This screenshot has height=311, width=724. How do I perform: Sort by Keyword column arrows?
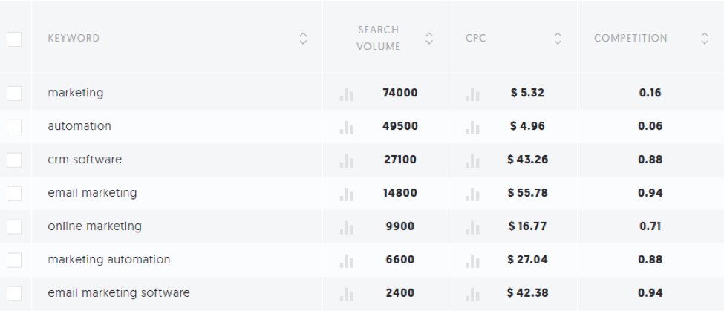pyautogui.click(x=303, y=39)
